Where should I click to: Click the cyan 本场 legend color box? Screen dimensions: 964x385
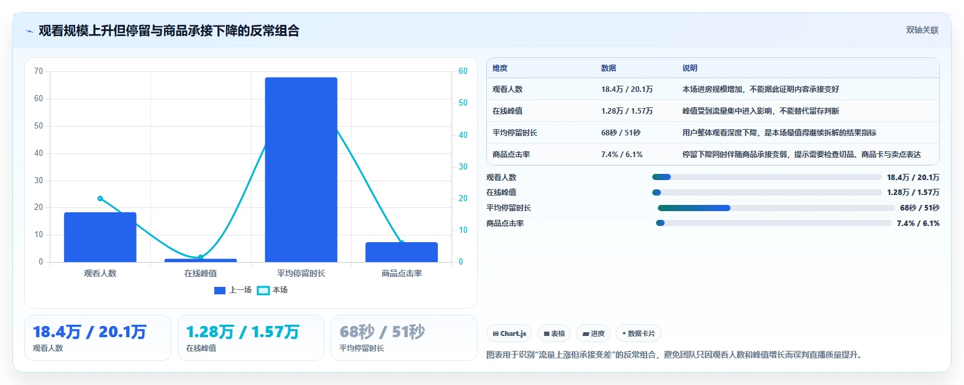[x=263, y=290]
